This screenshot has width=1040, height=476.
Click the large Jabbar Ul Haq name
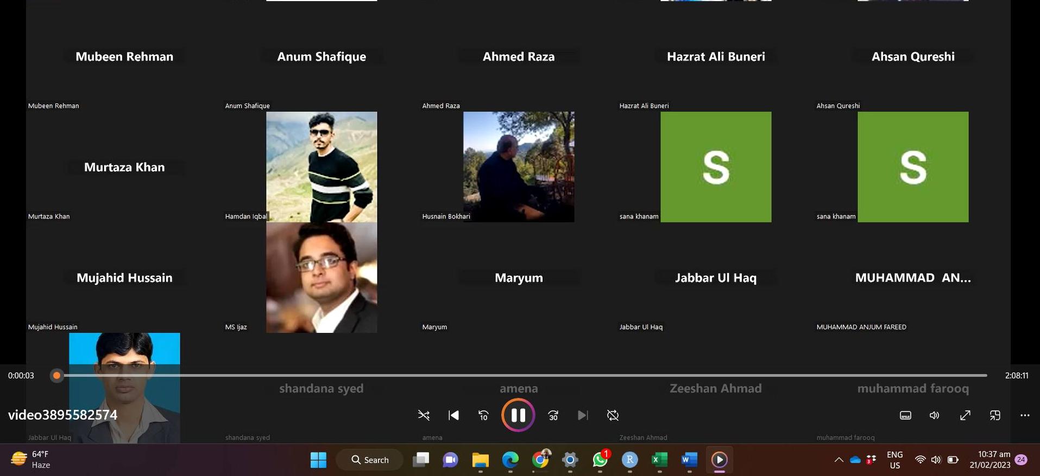(716, 278)
